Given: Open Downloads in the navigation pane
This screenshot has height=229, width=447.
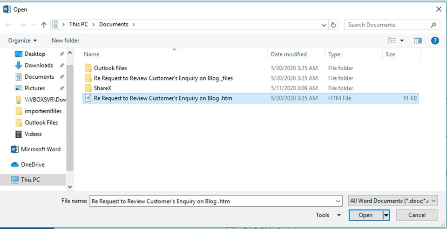Looking at the screenshot, I should coord(34,65).
